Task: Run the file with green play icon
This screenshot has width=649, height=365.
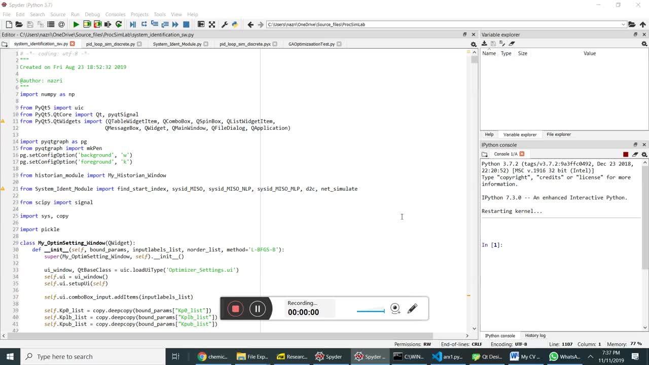Action: pyautogui.click(x=76, y=24)
